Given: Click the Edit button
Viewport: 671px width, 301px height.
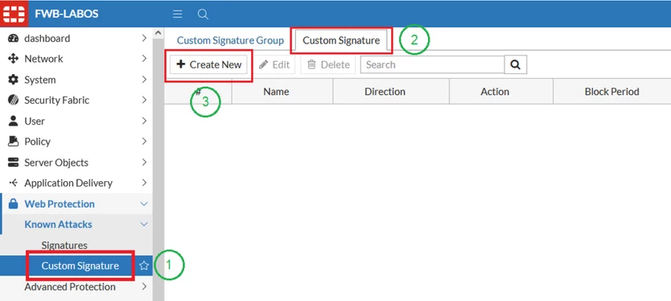Looking at the screenshot, I should point(274,64).
